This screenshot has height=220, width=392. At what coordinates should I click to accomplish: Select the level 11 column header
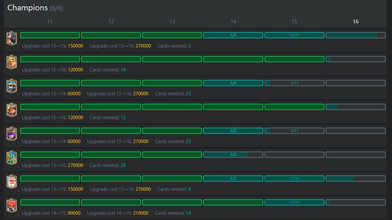click(x=50, y=22)
